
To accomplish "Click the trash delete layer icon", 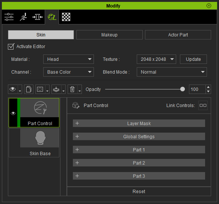I will coord(72,89).
